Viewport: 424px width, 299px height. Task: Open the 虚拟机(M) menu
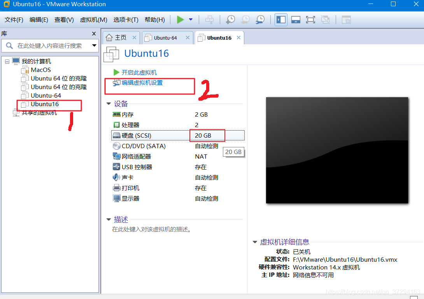(94, 20)
